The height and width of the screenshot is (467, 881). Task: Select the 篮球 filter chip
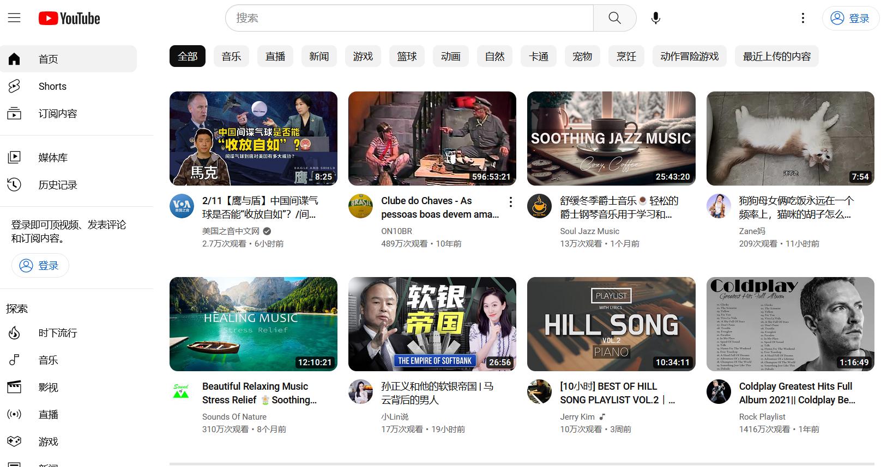coord(407,56)
